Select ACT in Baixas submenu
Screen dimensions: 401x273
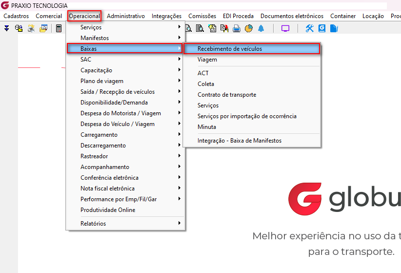tap(252, 73)
